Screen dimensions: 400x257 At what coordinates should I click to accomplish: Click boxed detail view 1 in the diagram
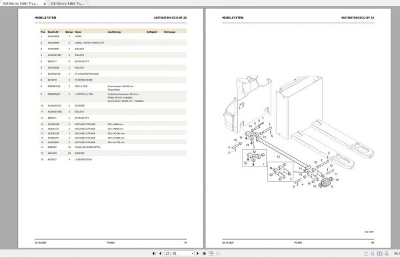tap(254, 158)
